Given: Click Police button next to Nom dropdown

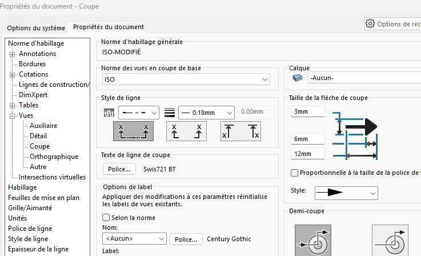Looking at the screenshot, I should 186,239.
